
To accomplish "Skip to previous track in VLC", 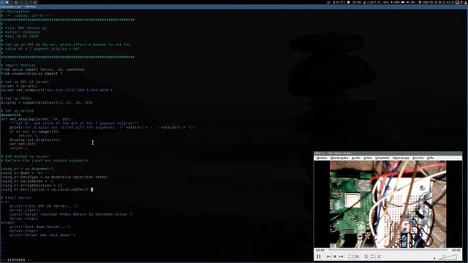I will tap(328, 256).
